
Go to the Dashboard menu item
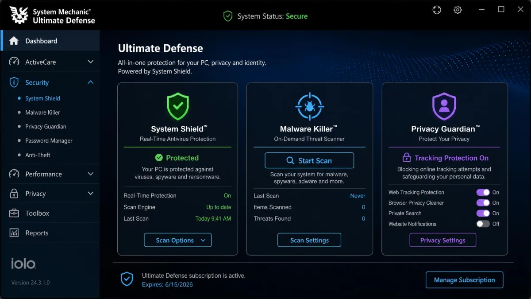coord(50,41)
